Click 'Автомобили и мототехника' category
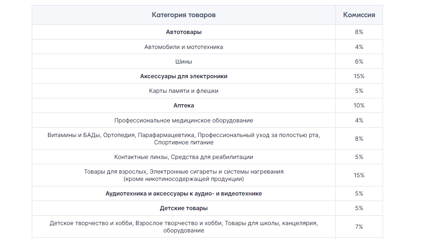The width and height of the screenshot is (428, 239). [x=184, y=47]
